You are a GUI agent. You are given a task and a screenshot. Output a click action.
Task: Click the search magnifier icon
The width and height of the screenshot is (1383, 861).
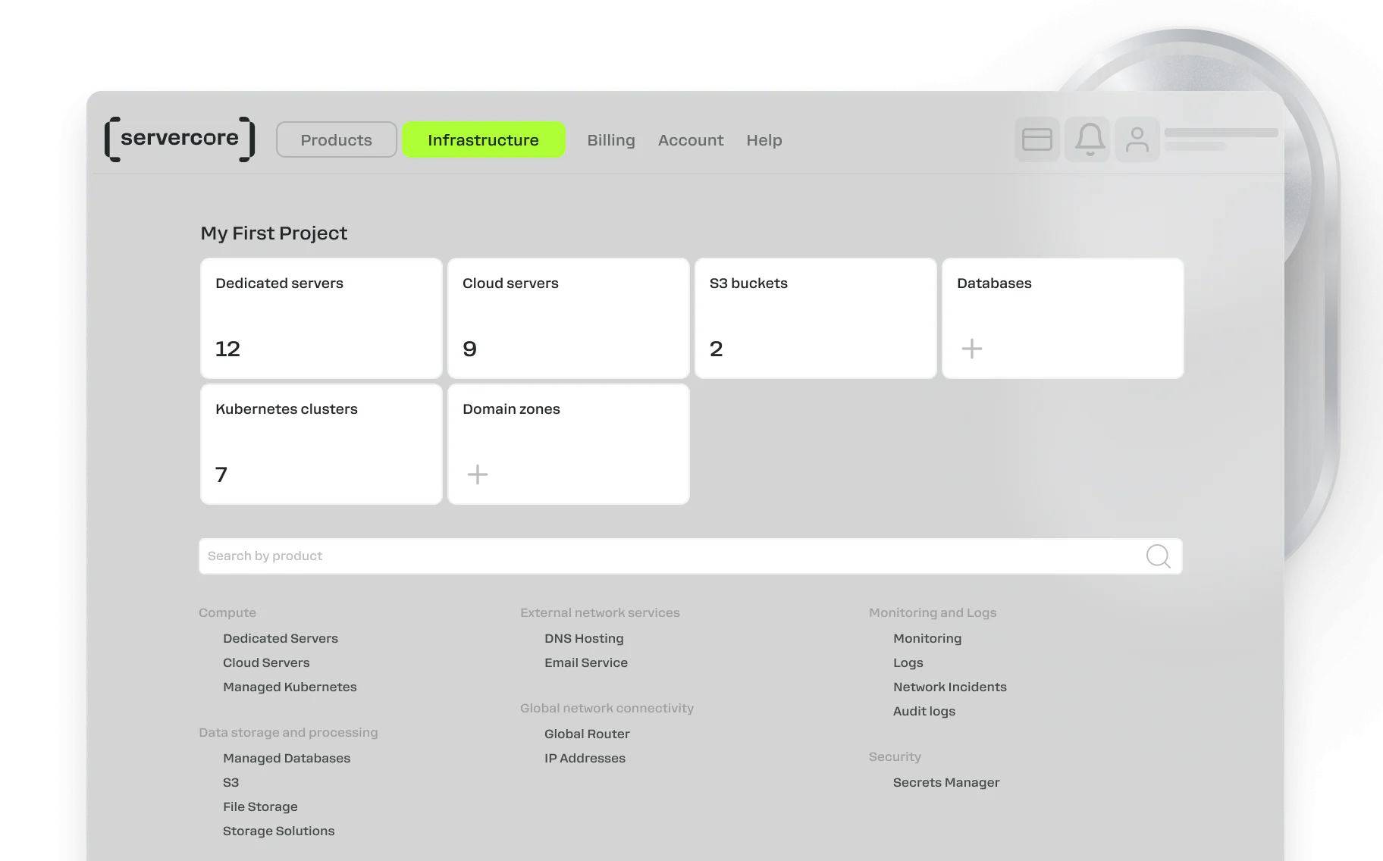click(1158, 556)
